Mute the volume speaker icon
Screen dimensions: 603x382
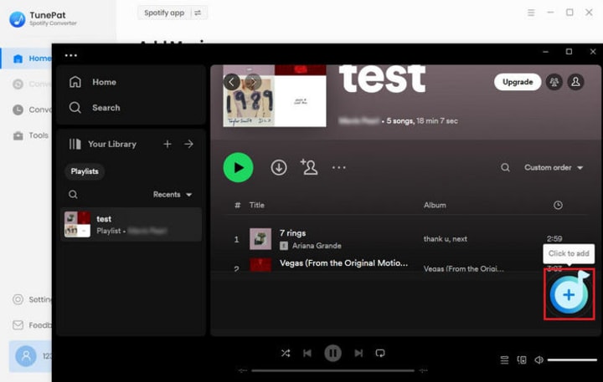tap(539, 359)
